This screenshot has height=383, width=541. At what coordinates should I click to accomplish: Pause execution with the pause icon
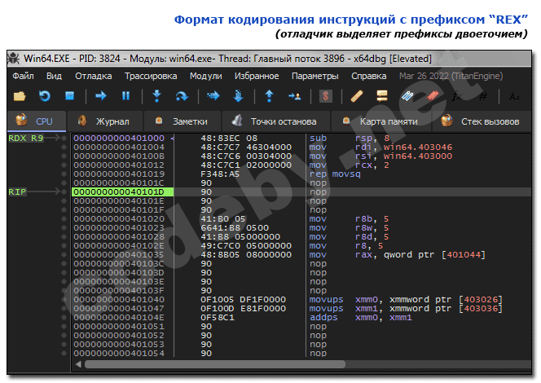[126, 95]
